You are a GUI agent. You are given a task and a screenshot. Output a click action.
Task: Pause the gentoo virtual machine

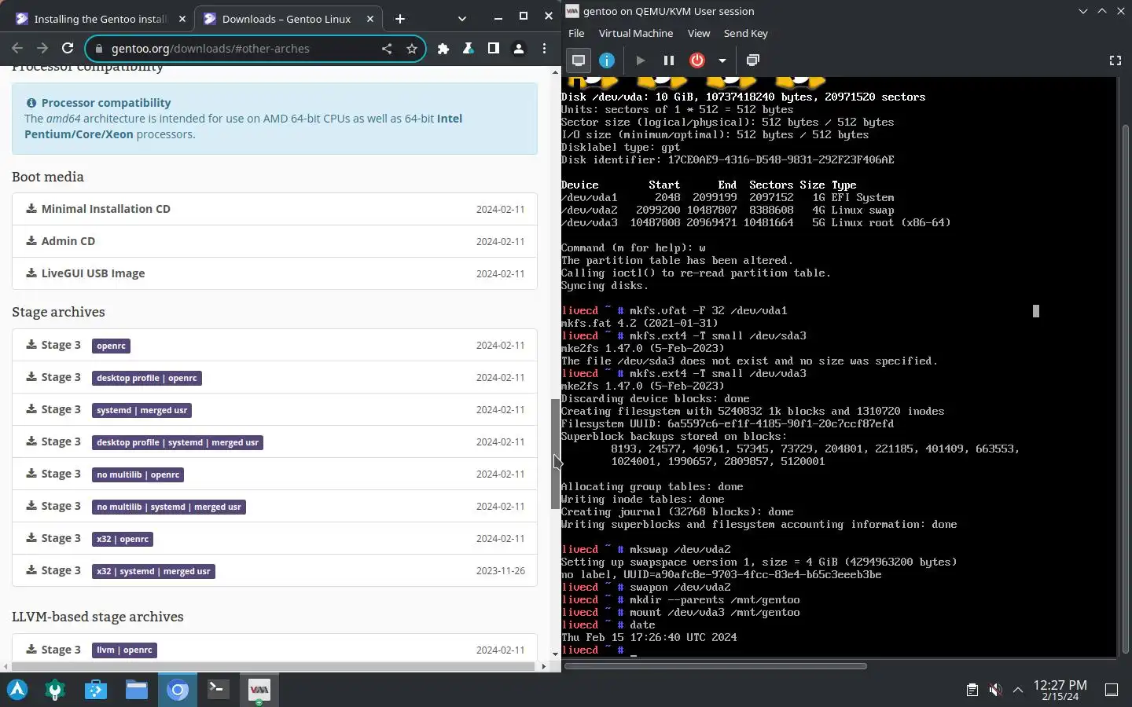tap(669, 60)
